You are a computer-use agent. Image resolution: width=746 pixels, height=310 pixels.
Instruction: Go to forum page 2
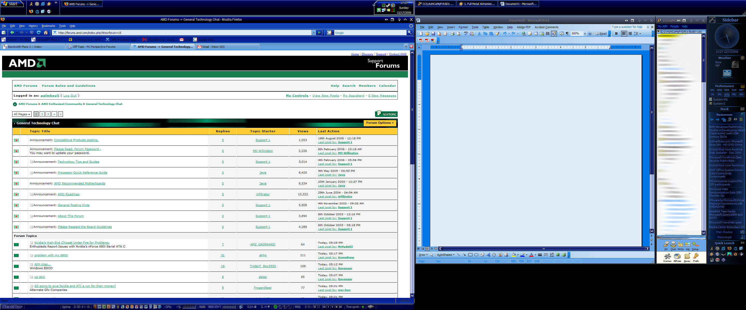click(x=42, y=114)
